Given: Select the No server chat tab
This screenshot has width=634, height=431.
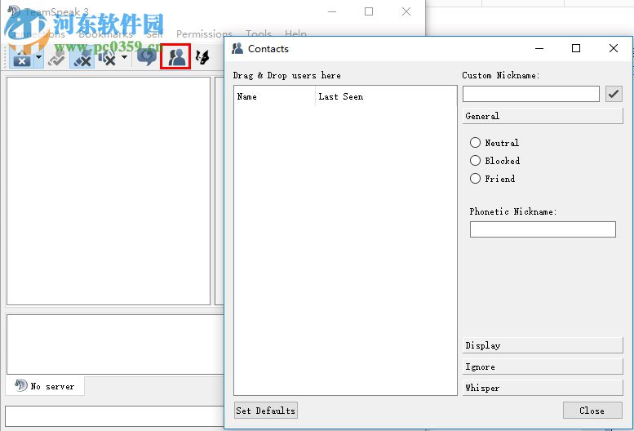Looking at the screenshot, I should click(45, 386).
